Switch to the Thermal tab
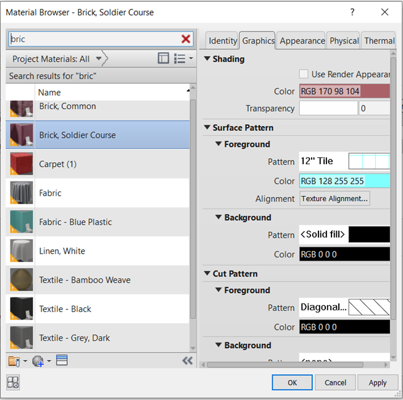 [379, 41]
